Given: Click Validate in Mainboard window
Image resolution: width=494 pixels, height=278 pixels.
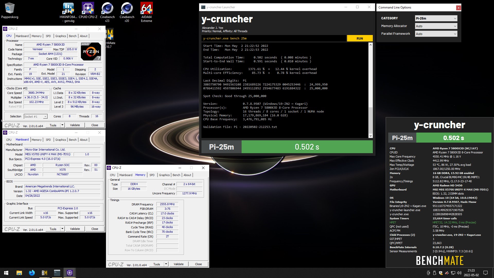Looking at the screenshot, I should [75, 229].
